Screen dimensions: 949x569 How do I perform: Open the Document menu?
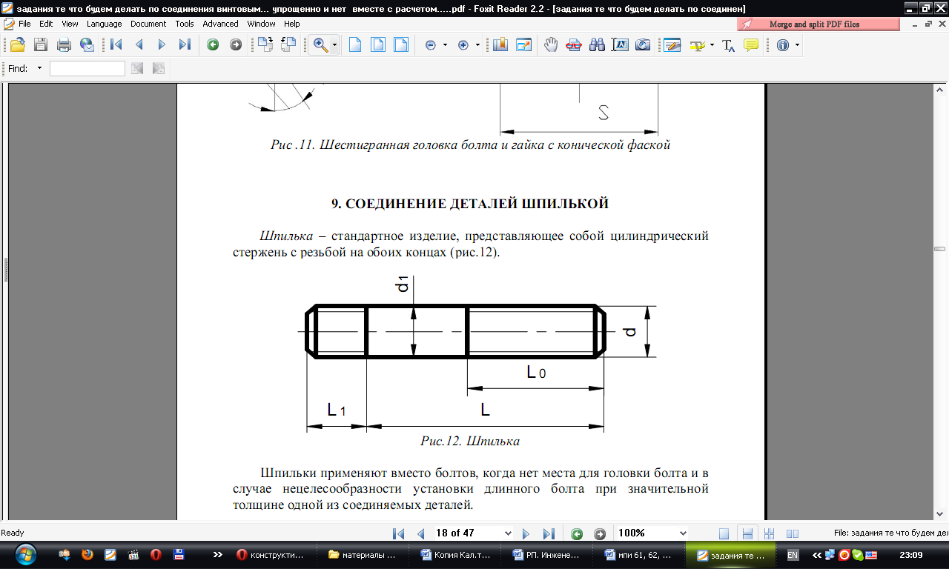click(x=149, y=24)
